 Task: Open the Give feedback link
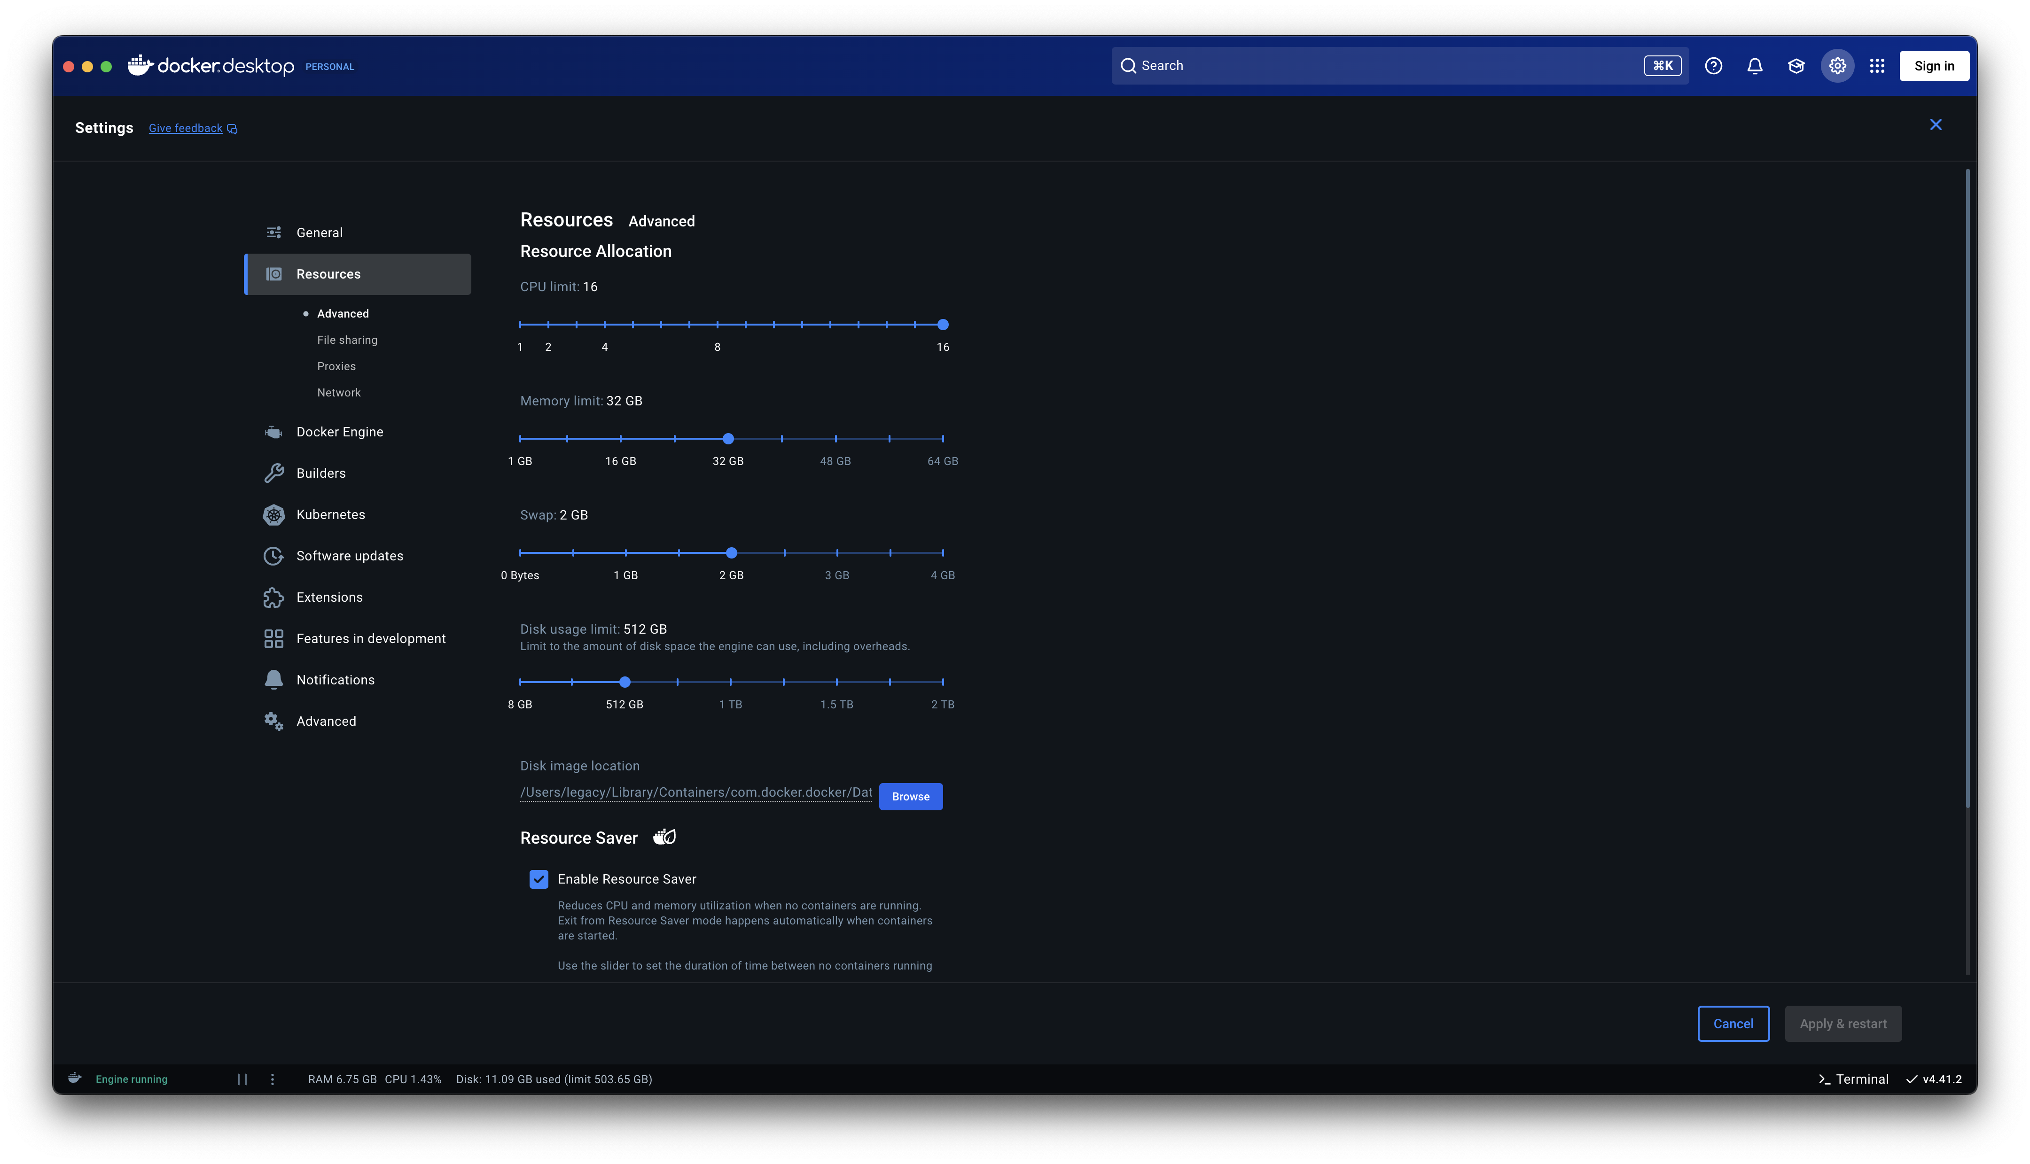coord(186,128)
